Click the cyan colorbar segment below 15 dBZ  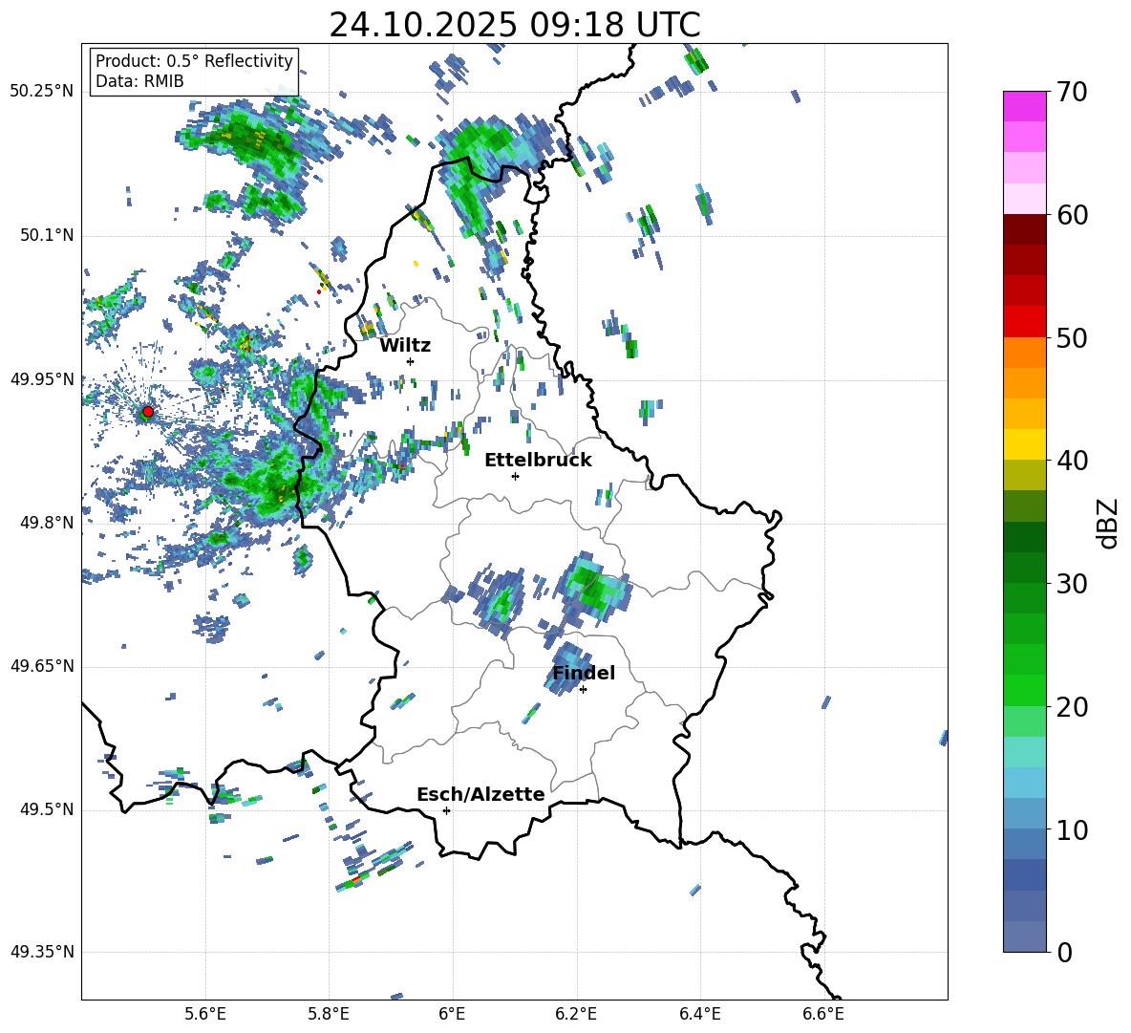point(1024,783)
